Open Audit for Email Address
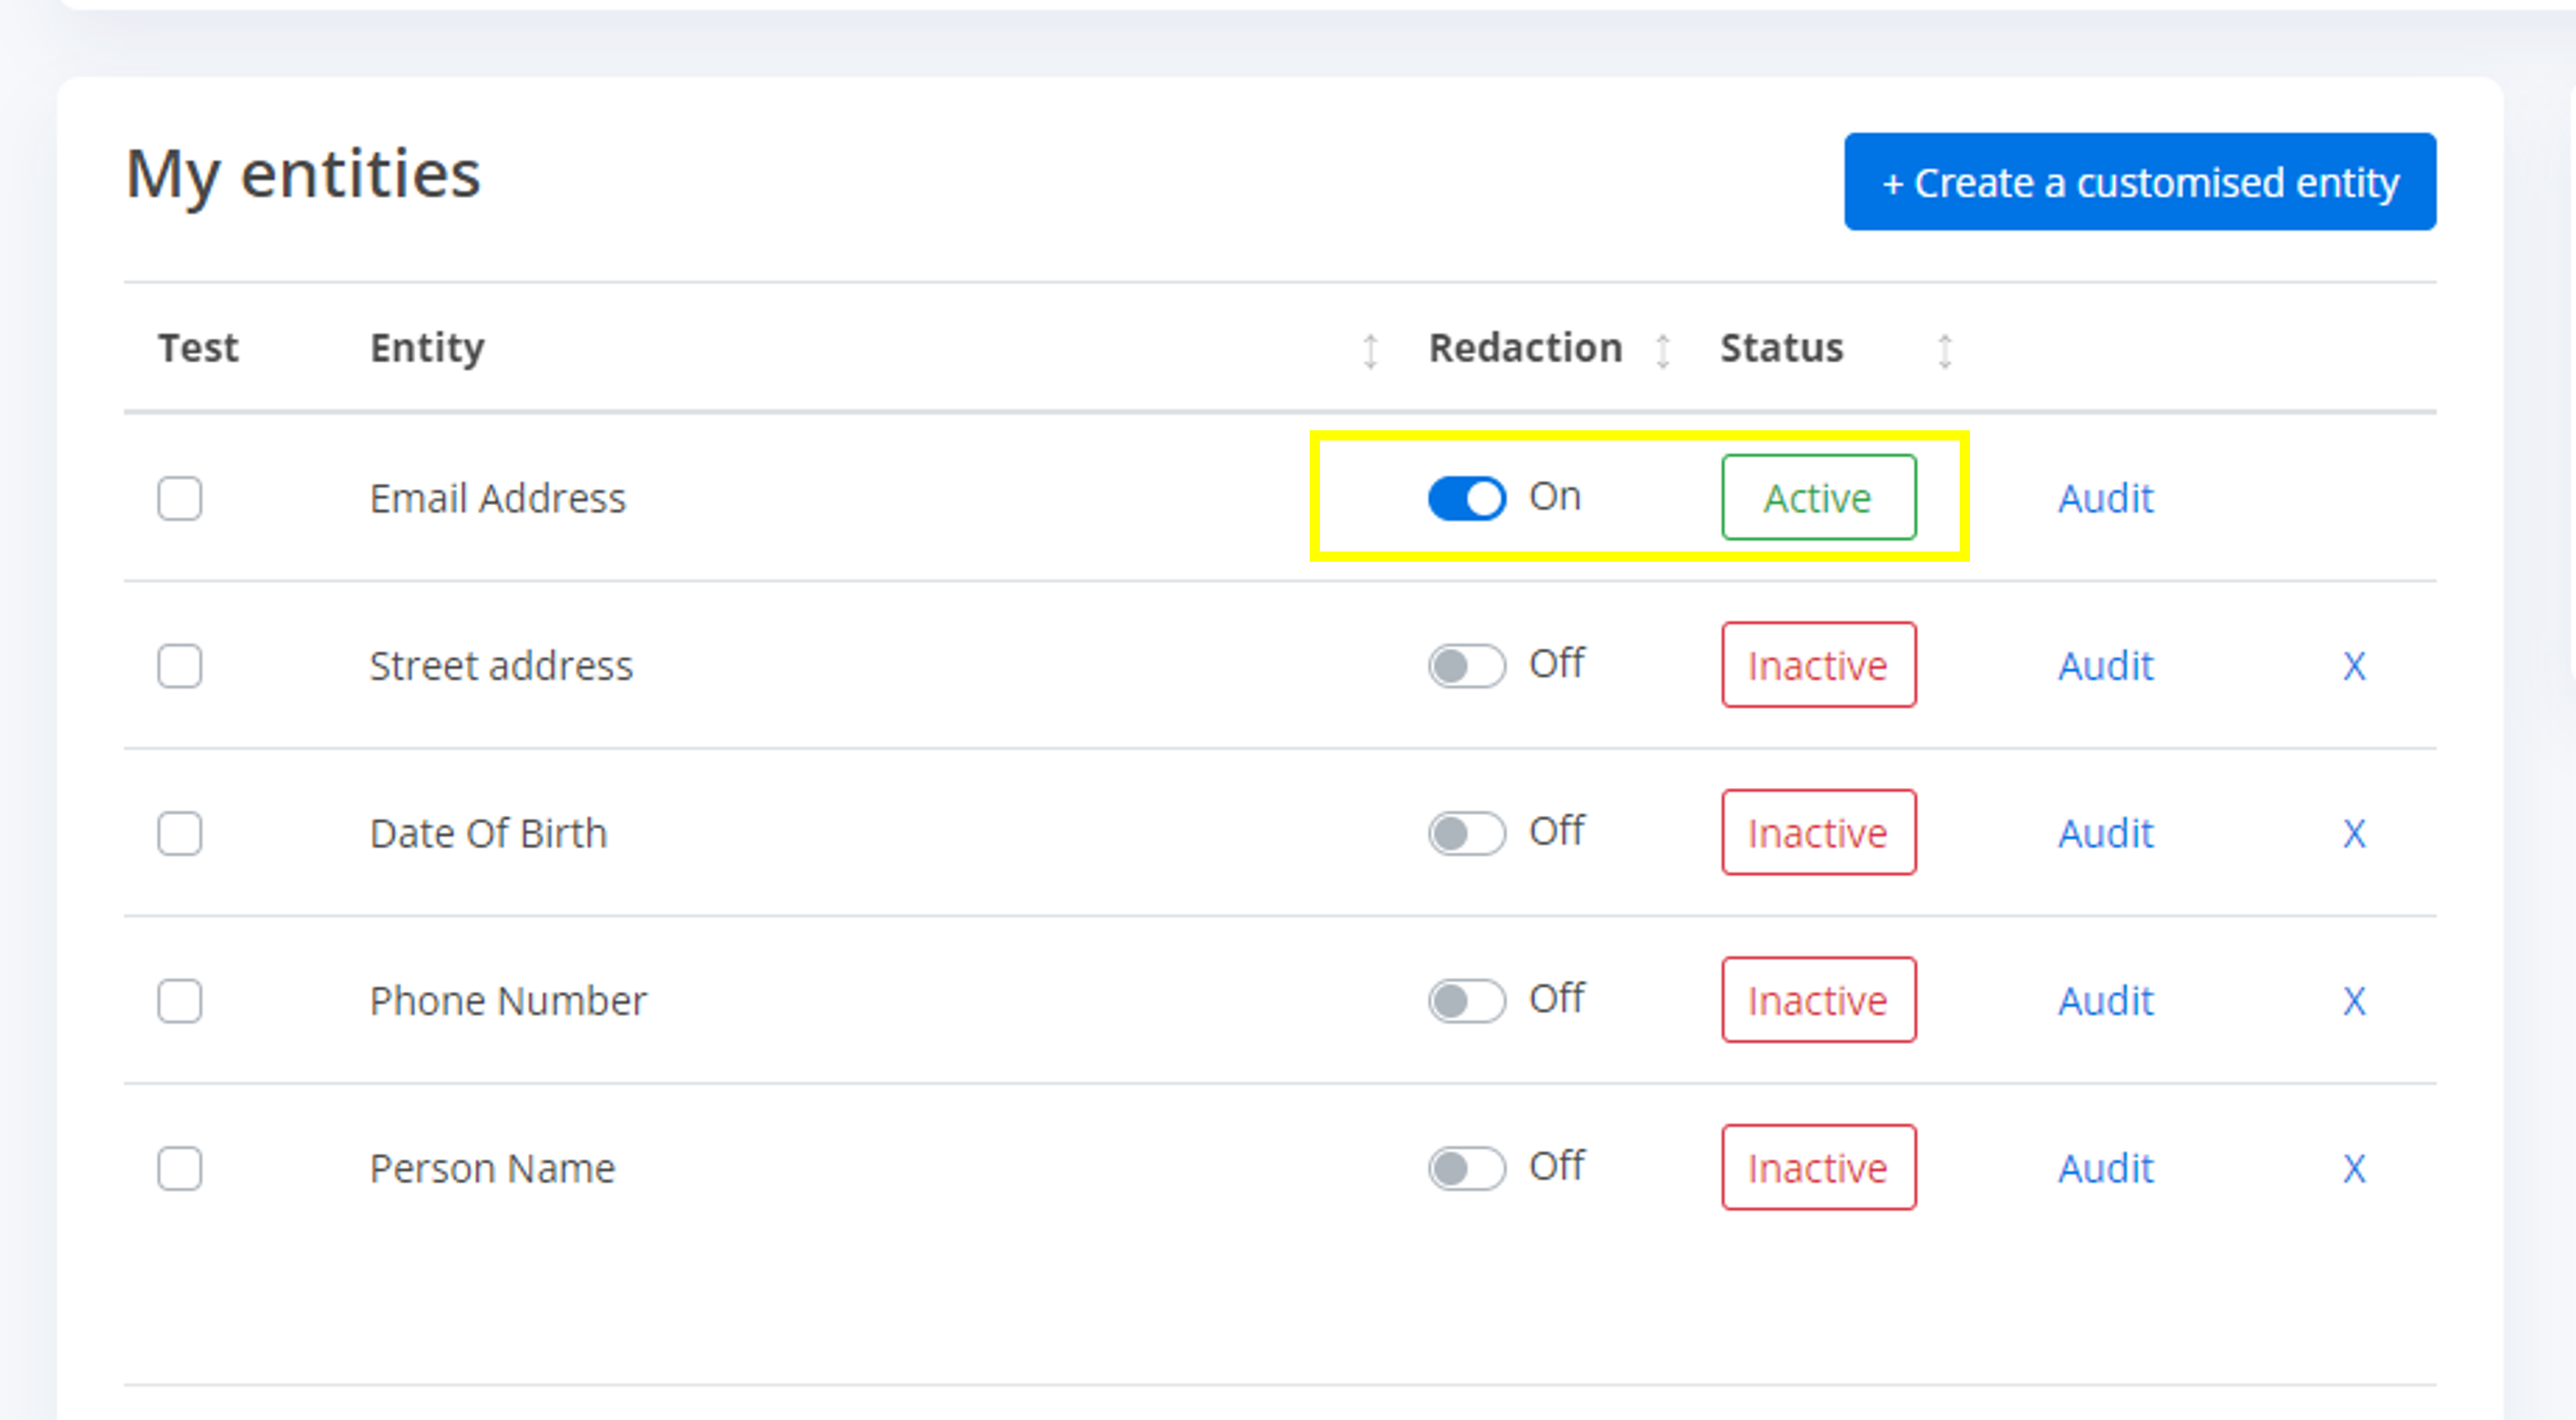2576x1420 pixels. coord(2105,498)
